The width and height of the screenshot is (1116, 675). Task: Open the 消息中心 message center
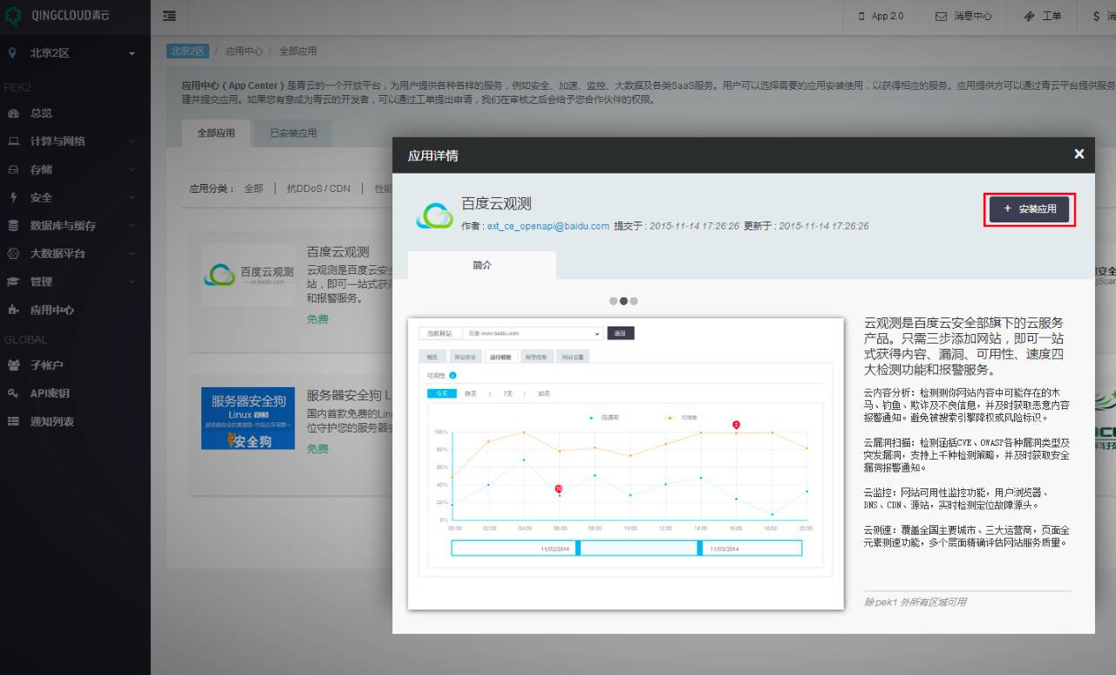point(963,16)
